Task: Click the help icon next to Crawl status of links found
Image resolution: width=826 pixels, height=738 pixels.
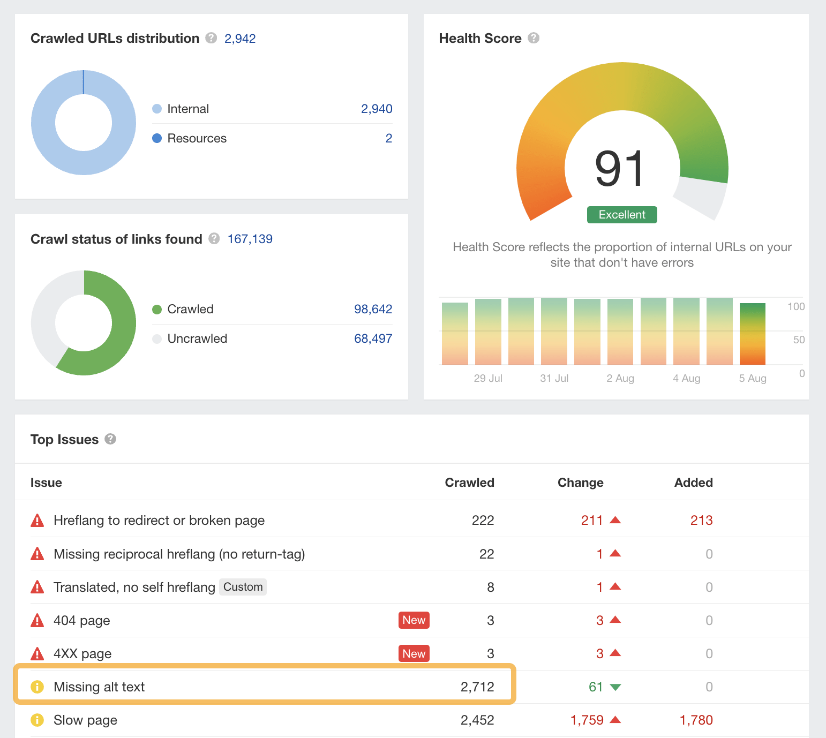Action: (x=214, y=239)
